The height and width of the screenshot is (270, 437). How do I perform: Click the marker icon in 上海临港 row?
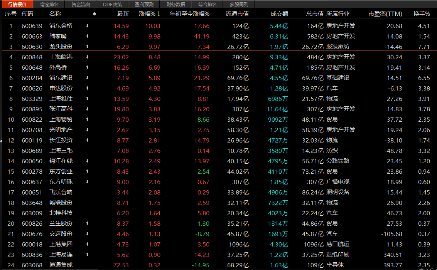coord(87,57)
